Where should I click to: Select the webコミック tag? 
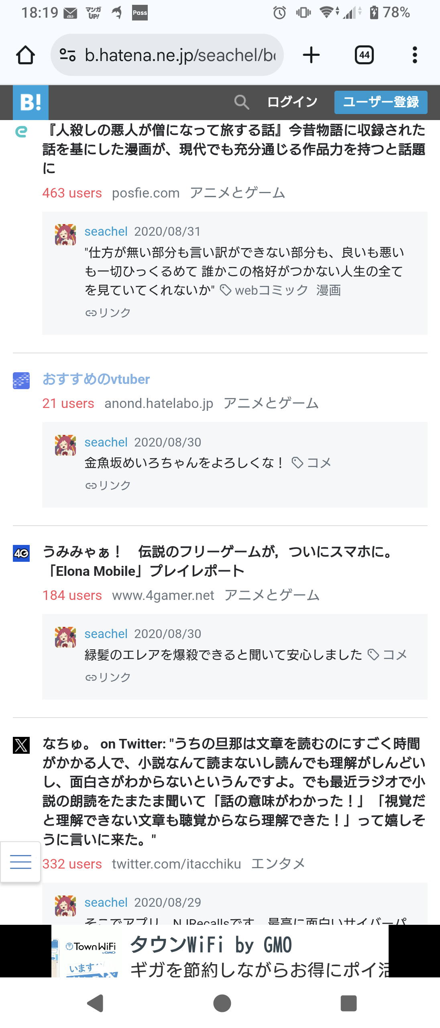point(271,290)
